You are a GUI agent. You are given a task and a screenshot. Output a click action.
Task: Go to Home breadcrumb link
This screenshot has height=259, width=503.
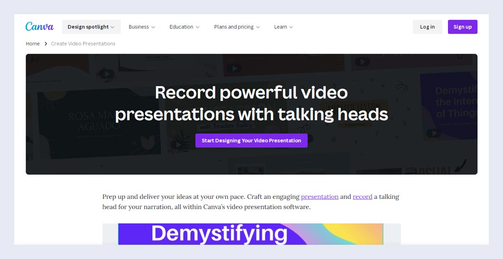click(33, 44)
